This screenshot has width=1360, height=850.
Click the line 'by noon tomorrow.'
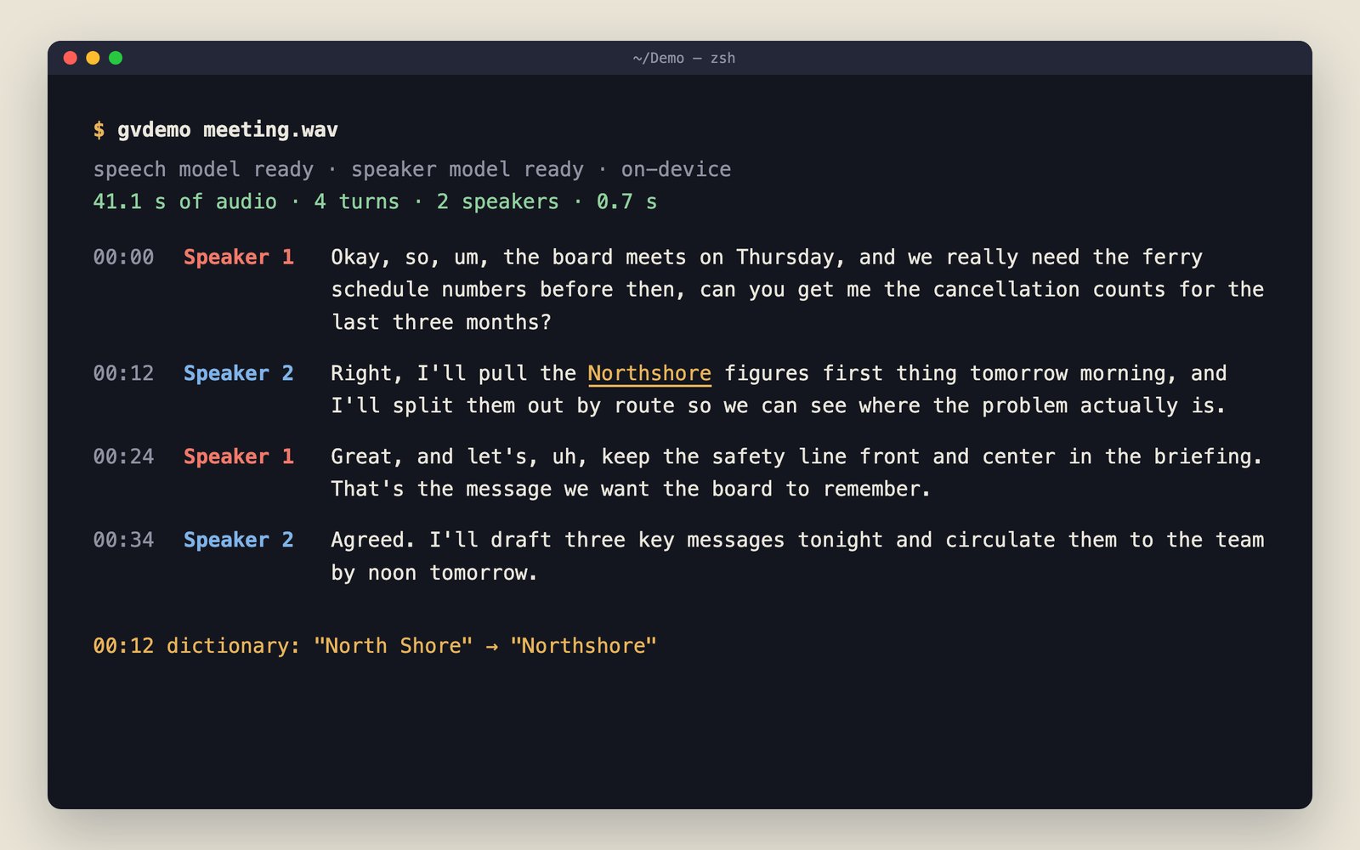pos(434,573)
